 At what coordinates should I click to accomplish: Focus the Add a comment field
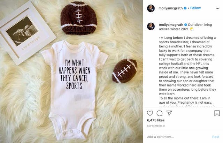tap(174, 137)
